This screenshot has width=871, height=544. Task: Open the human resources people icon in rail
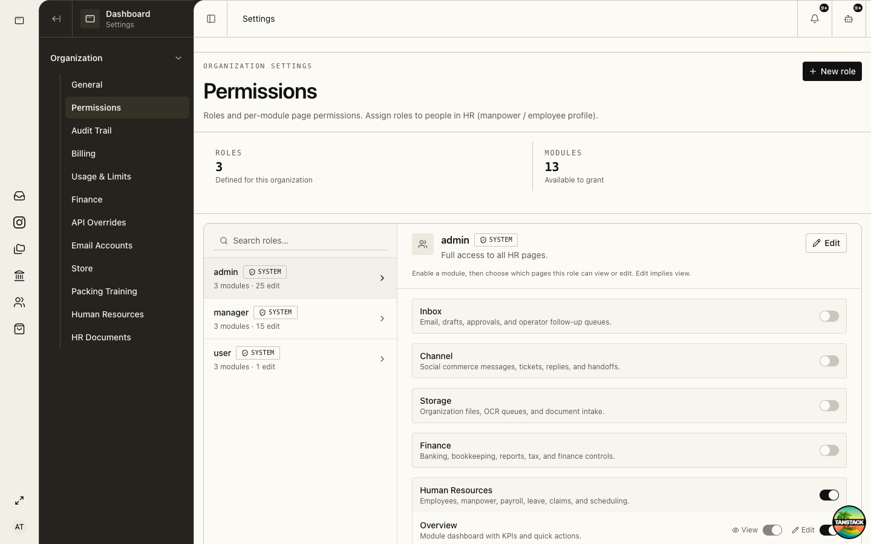pyautogui.click(x=19, y=302)
